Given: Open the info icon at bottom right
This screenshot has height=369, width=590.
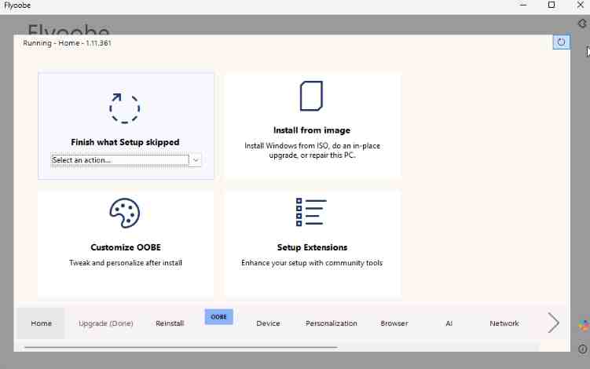Looking at the screenshot, I should coord(583,349).
